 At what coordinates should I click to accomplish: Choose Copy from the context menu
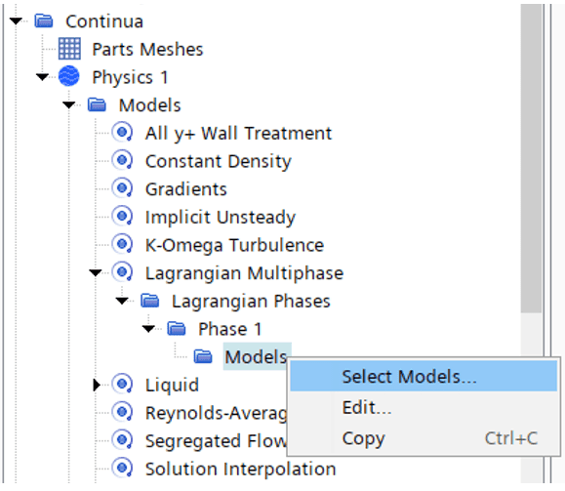pyautogui.click(x=424, y=438)
